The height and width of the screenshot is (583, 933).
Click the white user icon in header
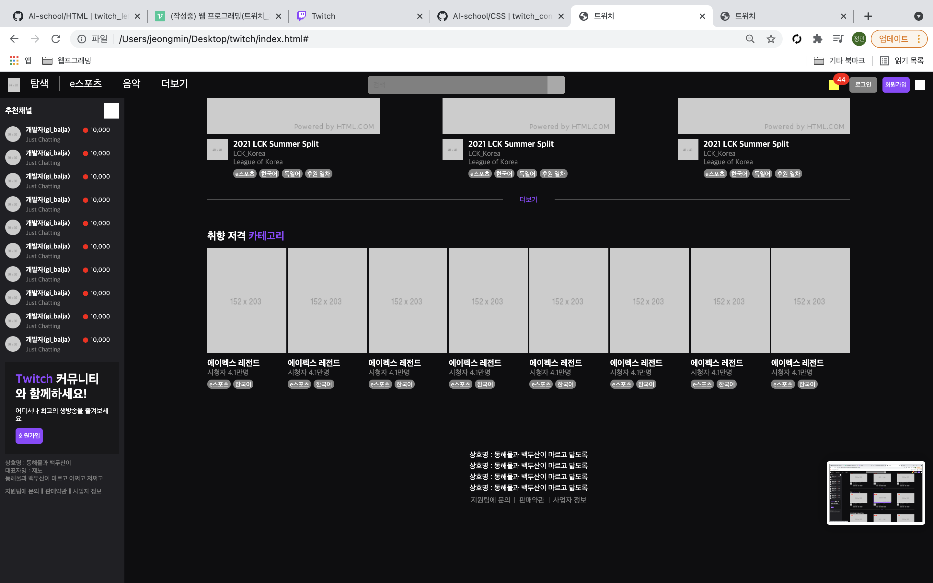920,85
